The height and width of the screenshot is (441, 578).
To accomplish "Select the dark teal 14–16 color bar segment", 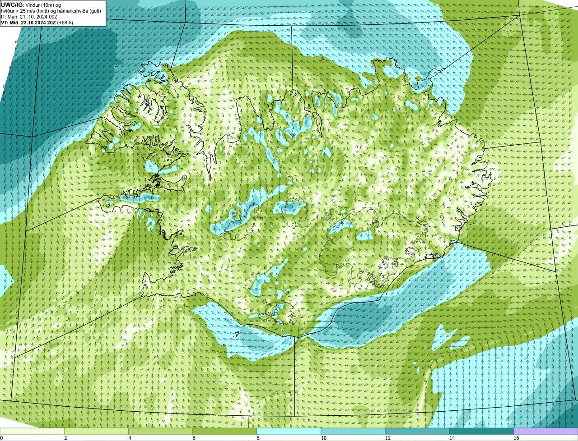I will click(x=481, y=432).
